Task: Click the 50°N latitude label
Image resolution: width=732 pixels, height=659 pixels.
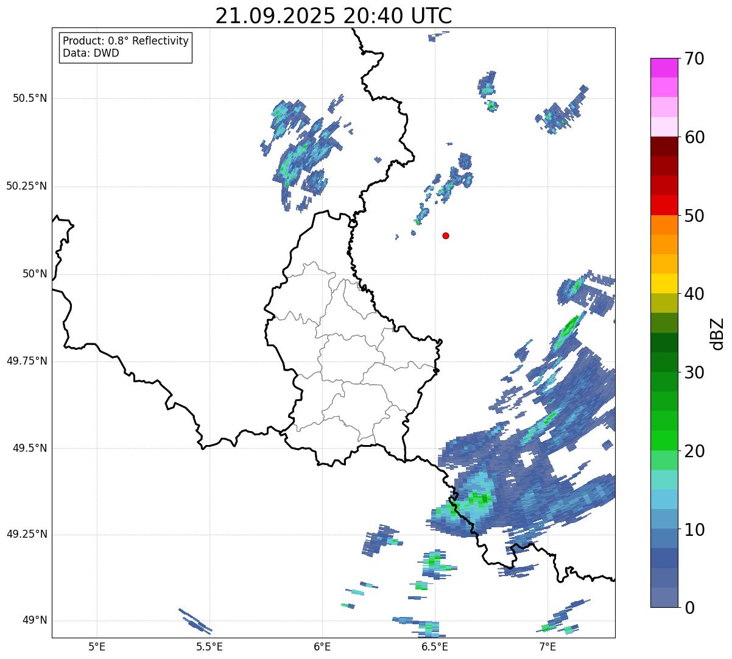Action: [35, 274]
